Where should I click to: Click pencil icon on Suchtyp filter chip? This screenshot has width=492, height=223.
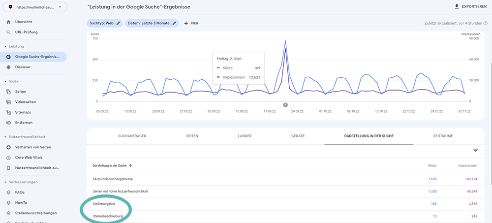tap(118, 23)
